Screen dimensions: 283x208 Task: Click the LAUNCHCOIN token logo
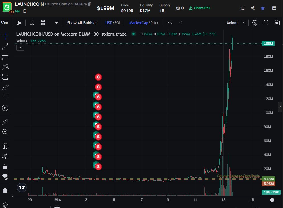tap(7, 7)
